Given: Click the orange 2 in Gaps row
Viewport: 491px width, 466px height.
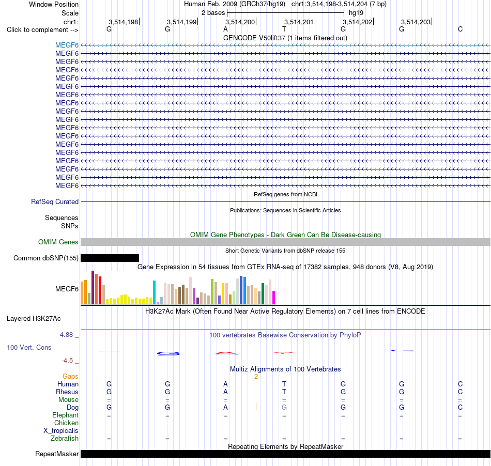Looking at the screenshot, I should pyautogui.click(x=256, y=377).
